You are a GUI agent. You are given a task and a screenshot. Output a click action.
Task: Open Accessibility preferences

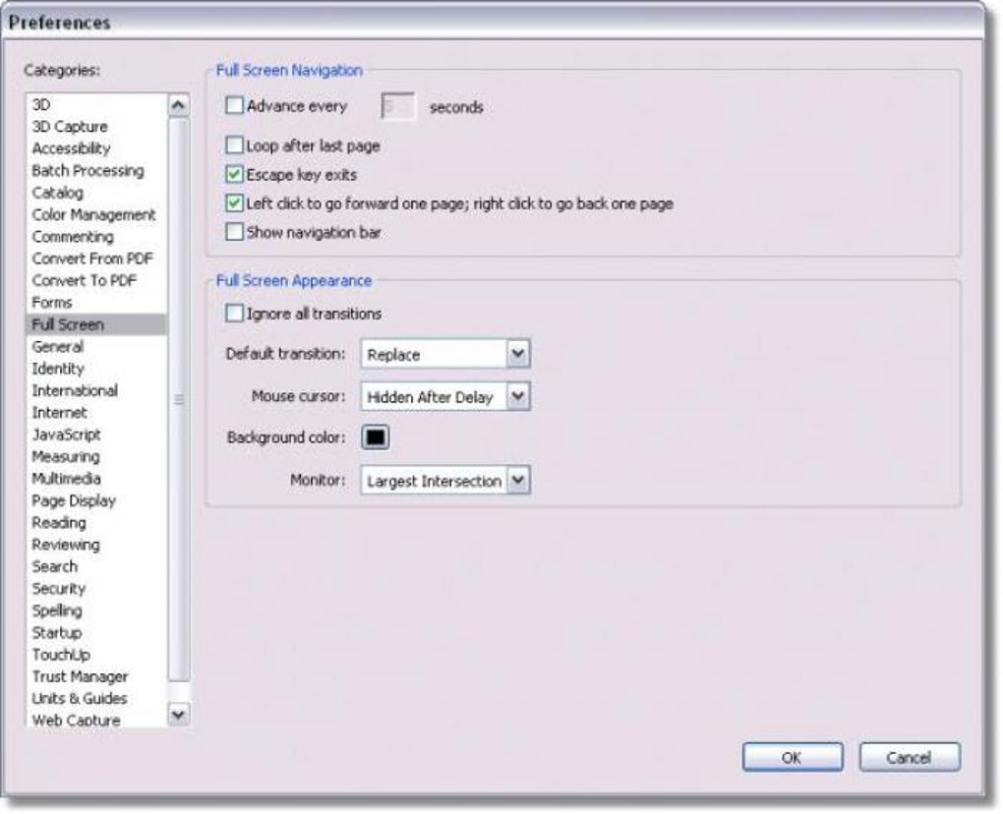tap(96, 148)
